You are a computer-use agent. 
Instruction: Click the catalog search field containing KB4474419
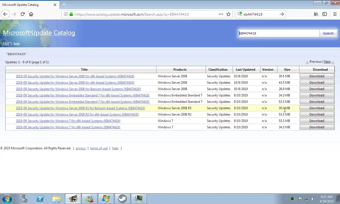[x=279, y=33]
